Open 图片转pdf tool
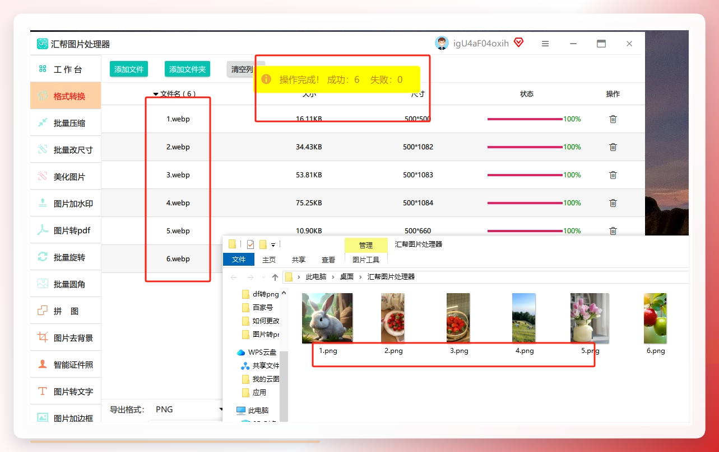Viewport: 719px width, 452px height. (66, 230)
